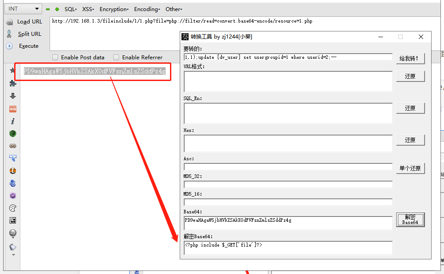Click the 解密Base64 output field

[288, 248]
